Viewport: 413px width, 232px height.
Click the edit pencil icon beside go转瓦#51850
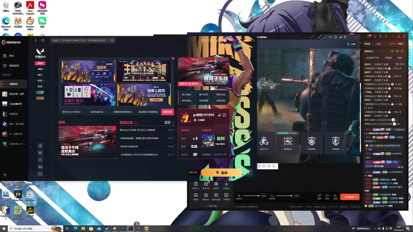pyautogui.click(x=219, y=115)
